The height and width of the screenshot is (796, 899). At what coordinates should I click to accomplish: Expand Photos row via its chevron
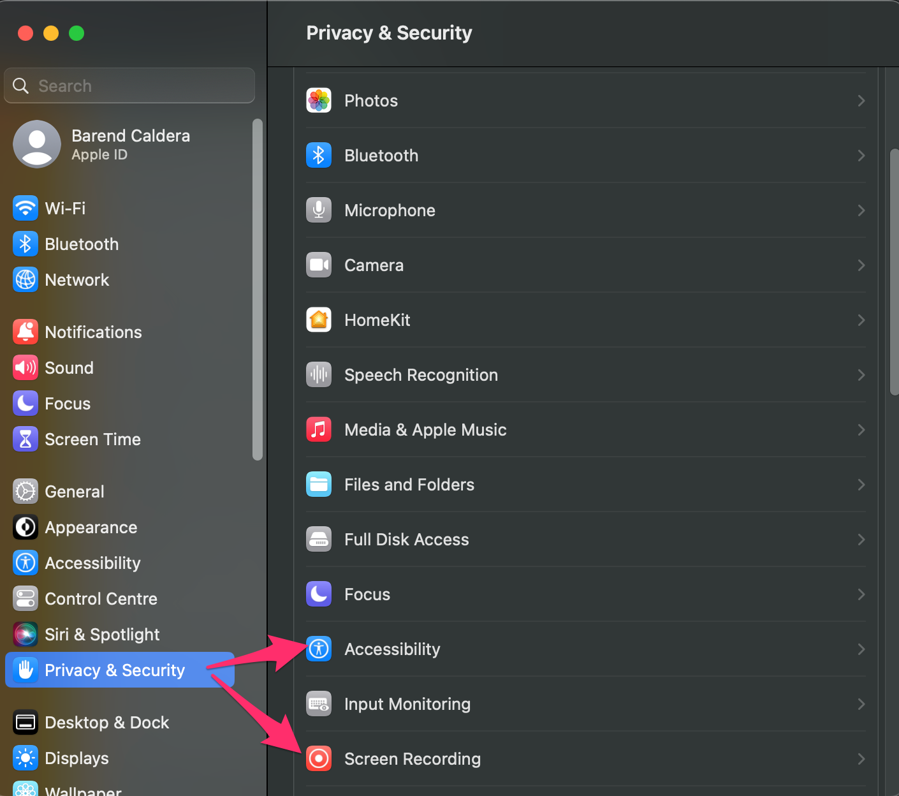tap(861, 101)
